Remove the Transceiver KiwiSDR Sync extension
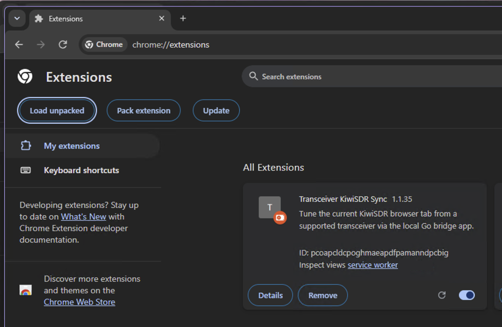Viewport: 502px width, 327px height. tap(323, 295)
